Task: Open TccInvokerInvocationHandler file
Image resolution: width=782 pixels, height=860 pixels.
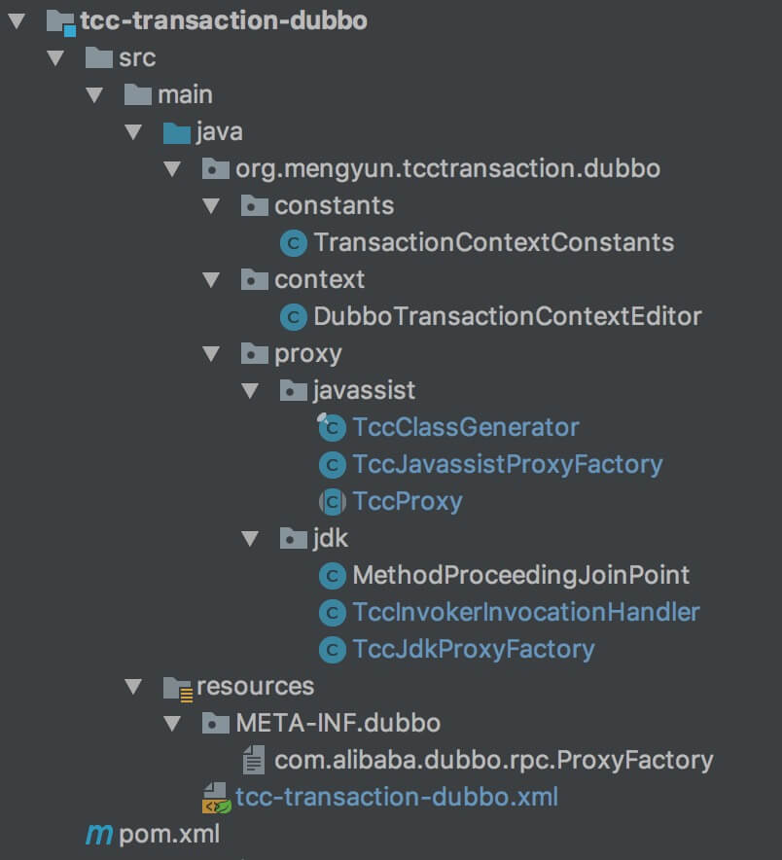Action: pyautogui.click(x=526, y=612)
